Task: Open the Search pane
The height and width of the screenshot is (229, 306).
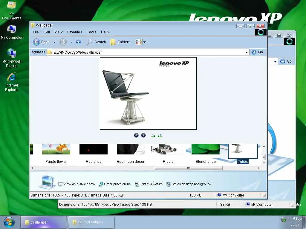Action: pos(97,42)
